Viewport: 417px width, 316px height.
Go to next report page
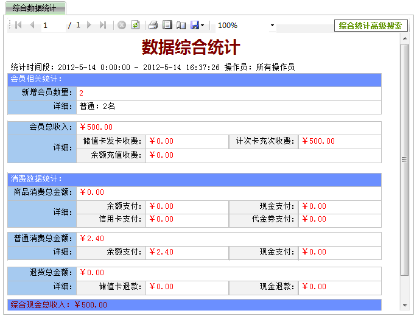tap(89, 26)
